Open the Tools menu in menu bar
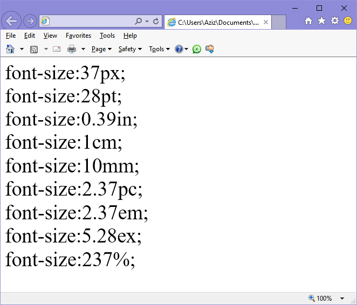Screen dimensions: 357x305 (x=107, y=36)
